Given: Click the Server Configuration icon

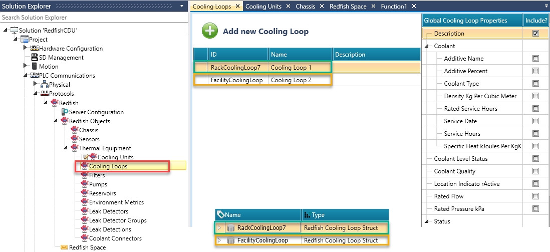Looking at the screenshot, I should tap(65, 112).
